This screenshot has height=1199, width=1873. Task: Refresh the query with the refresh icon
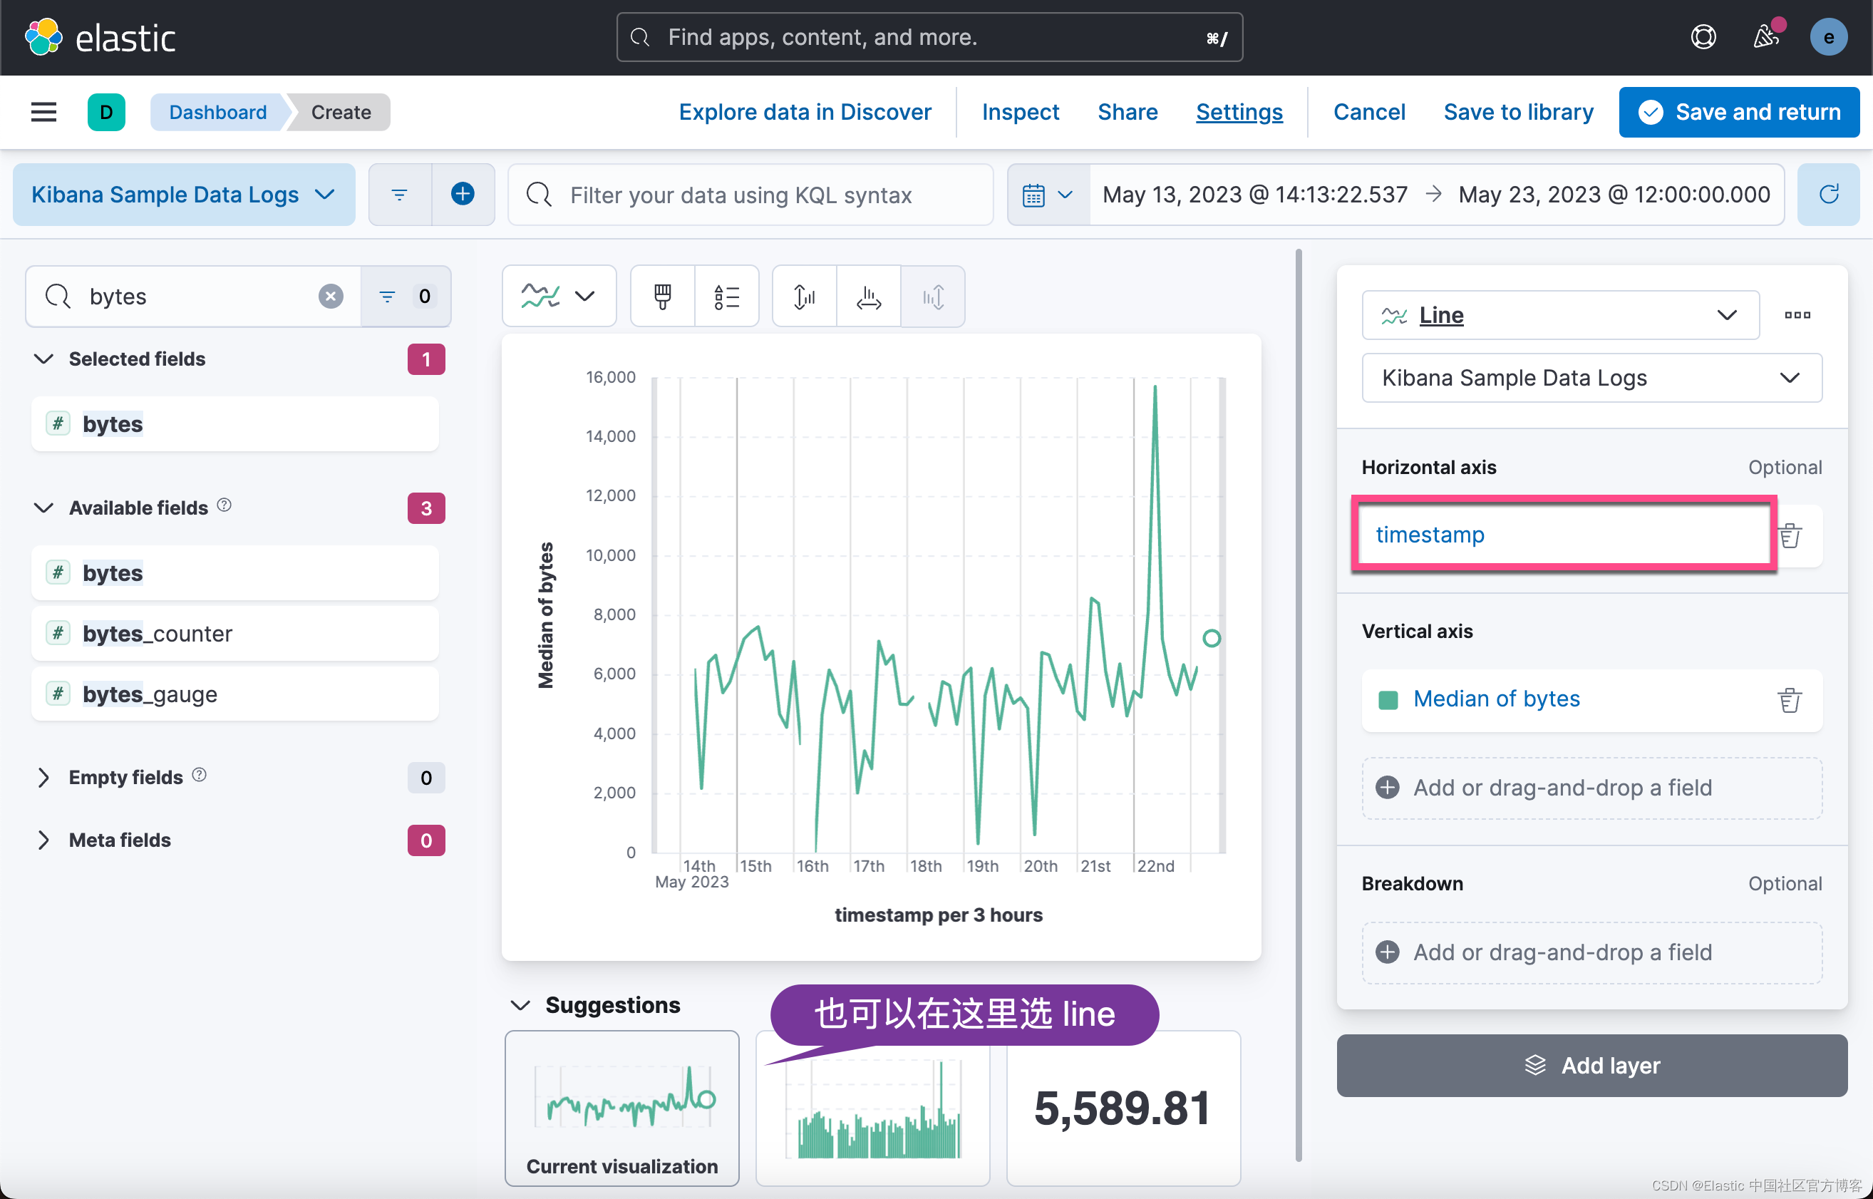(1829, 195)
